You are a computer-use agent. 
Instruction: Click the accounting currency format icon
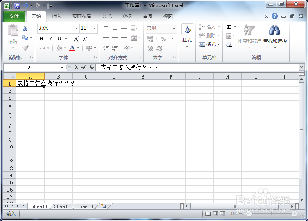coord(150,38)
